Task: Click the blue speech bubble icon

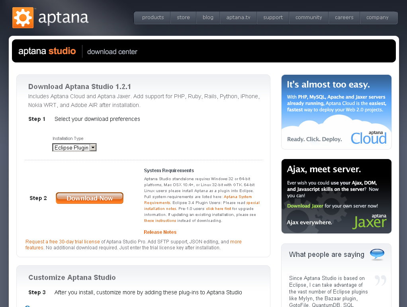Action: click(x=377, y=255)
